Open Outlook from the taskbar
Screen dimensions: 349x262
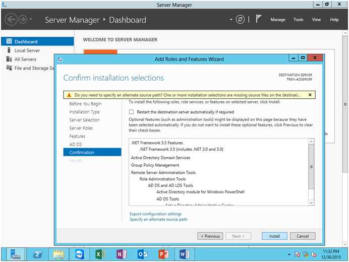pyautogui.click(x=142, y=254)
